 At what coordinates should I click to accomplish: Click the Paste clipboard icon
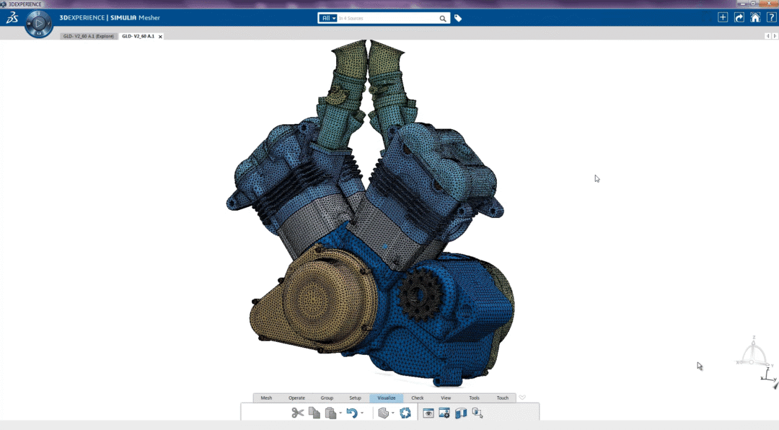330,413
